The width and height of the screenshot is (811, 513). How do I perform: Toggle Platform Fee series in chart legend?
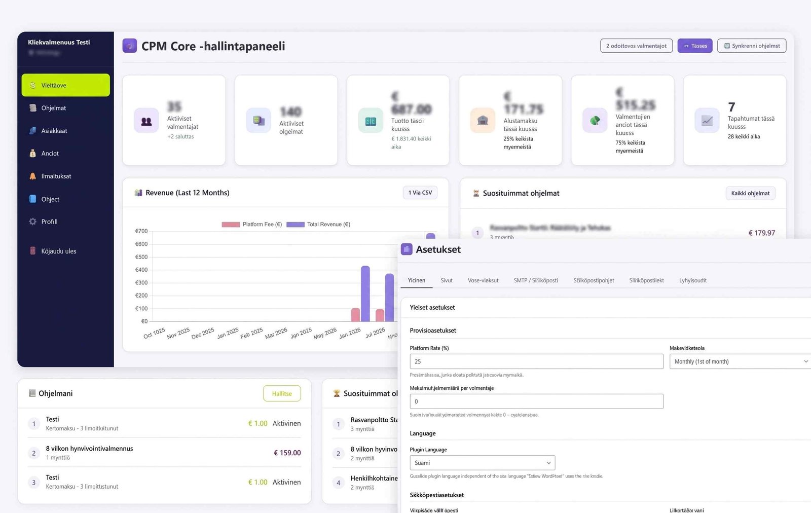252,225
